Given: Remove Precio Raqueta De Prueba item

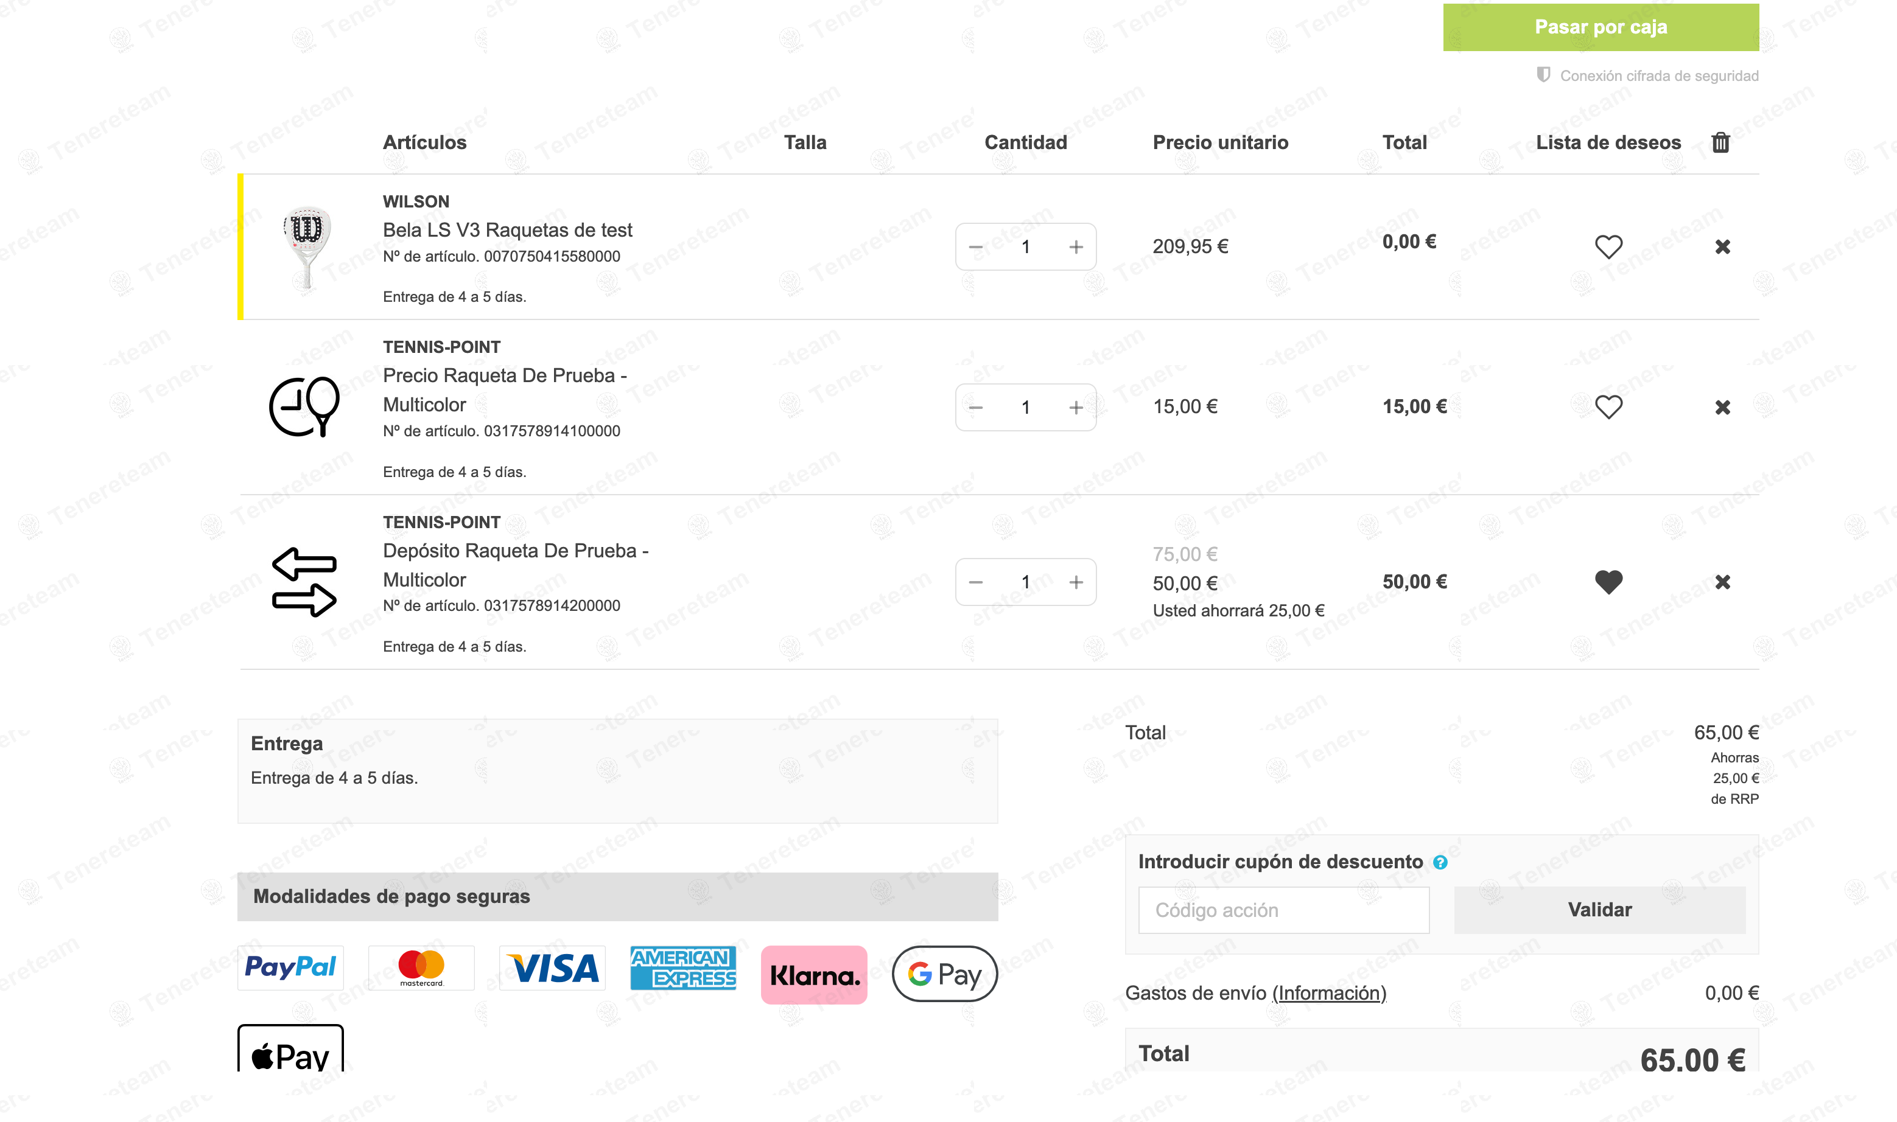Looking at the screenshot, I should pyautogui.click(x=1722, y=408).
